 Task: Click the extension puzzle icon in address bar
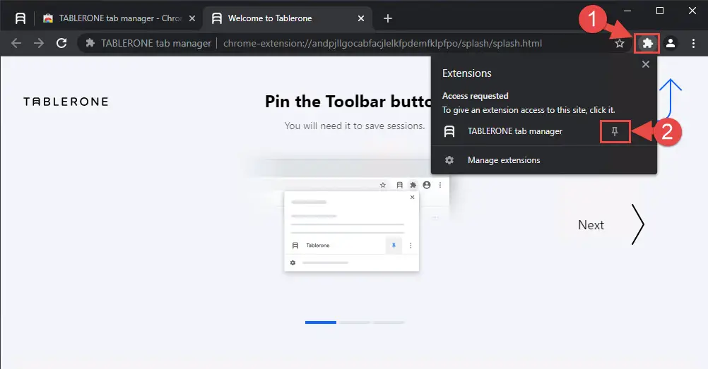coord(90,43)
